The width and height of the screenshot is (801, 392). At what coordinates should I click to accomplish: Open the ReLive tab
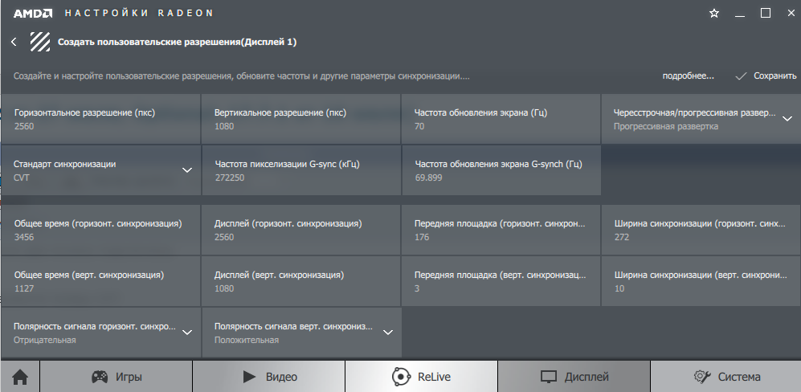click(x=421, y=376)
